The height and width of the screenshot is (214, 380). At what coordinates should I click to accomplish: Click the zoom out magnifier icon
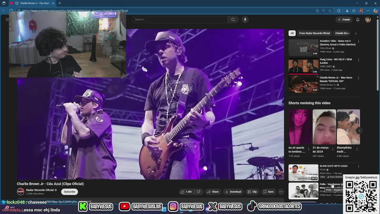[x=324, y=11]
